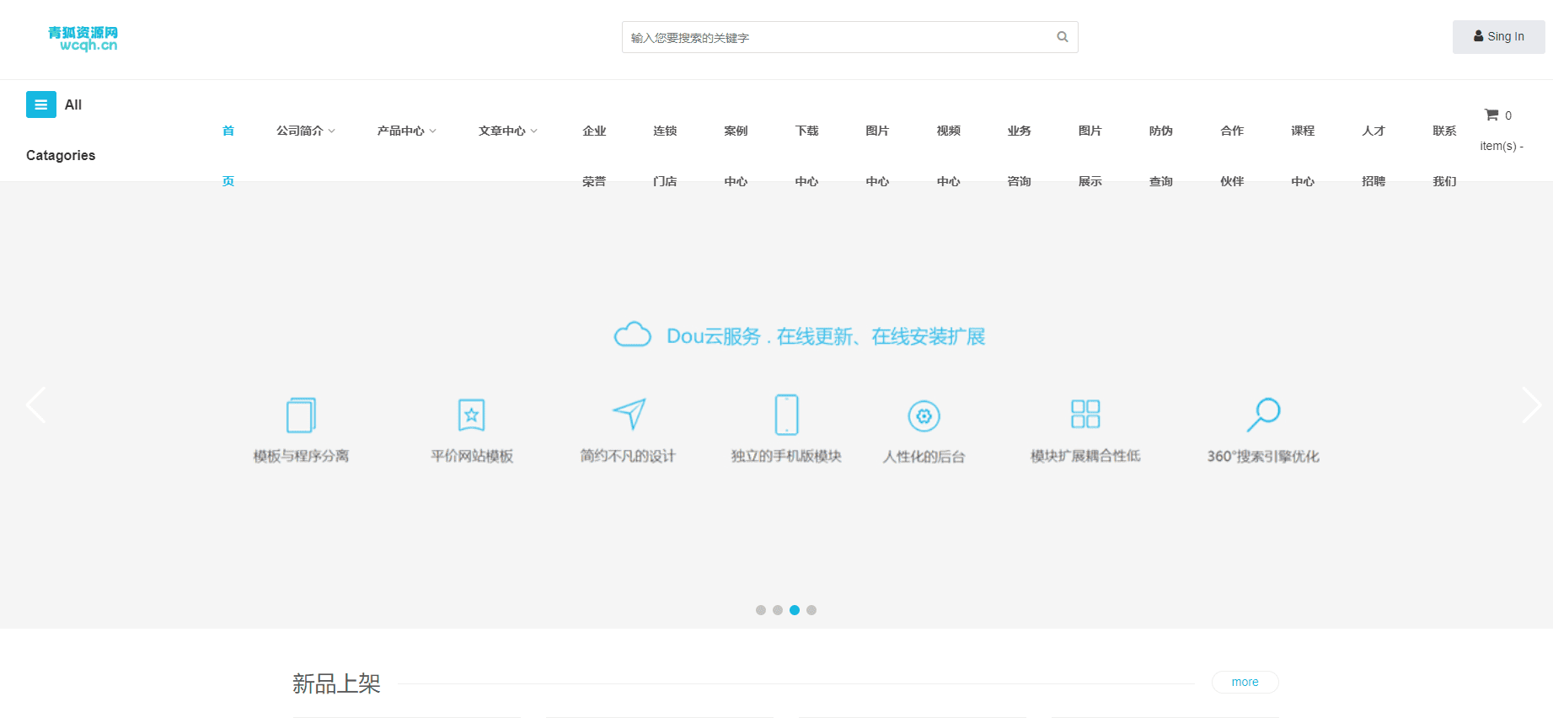Open the 人才招聘 nav item
Image resolution: width=1553 pixels, height=718 pixels.
[1373, 156]
